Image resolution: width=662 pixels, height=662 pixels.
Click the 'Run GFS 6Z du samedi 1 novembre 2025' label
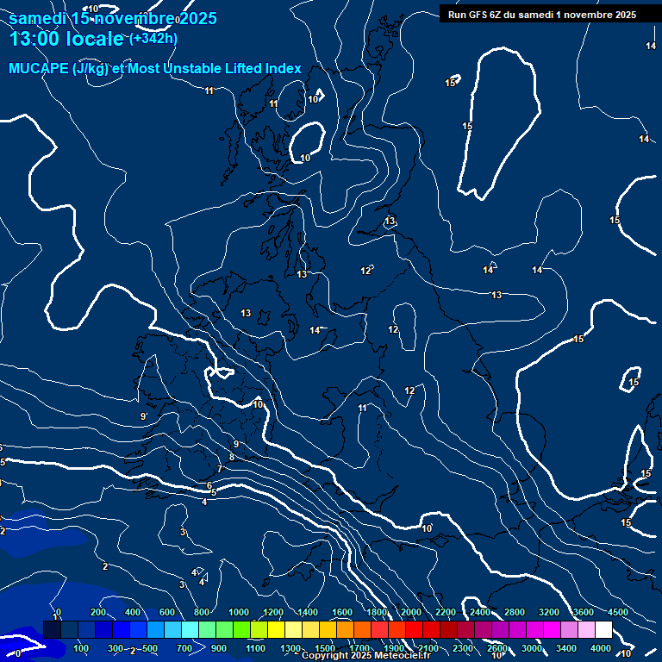(542, 15)
